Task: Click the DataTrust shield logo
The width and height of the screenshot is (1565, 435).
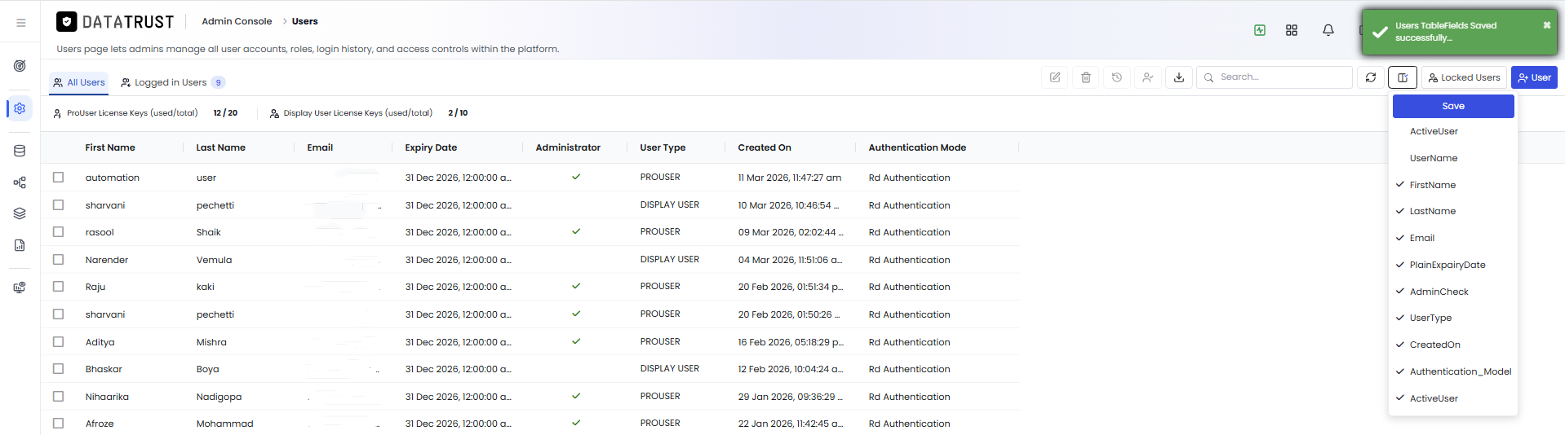Action: pyautogui.click(x=67, y=22)
